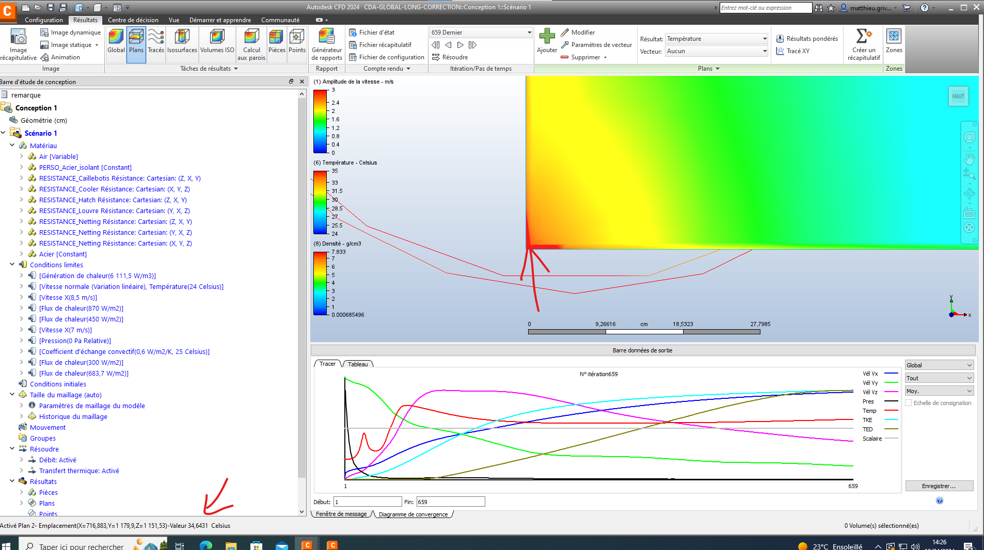The width and height of the screenshot is (984, 550).
Task: Open Fichier d'état report
Action: pos(372,33)
